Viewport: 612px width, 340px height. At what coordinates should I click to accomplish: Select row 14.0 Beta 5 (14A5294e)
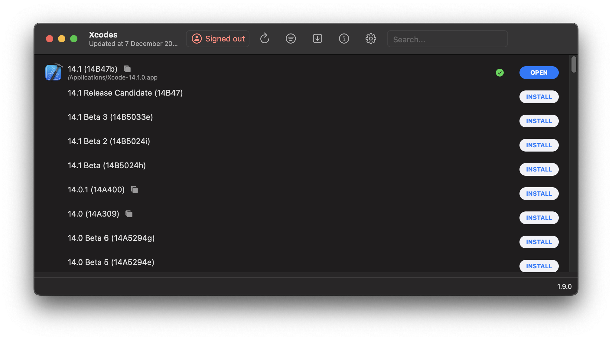[111, 262]
